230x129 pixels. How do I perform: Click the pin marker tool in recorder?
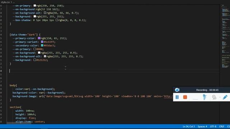click(204, 97)
